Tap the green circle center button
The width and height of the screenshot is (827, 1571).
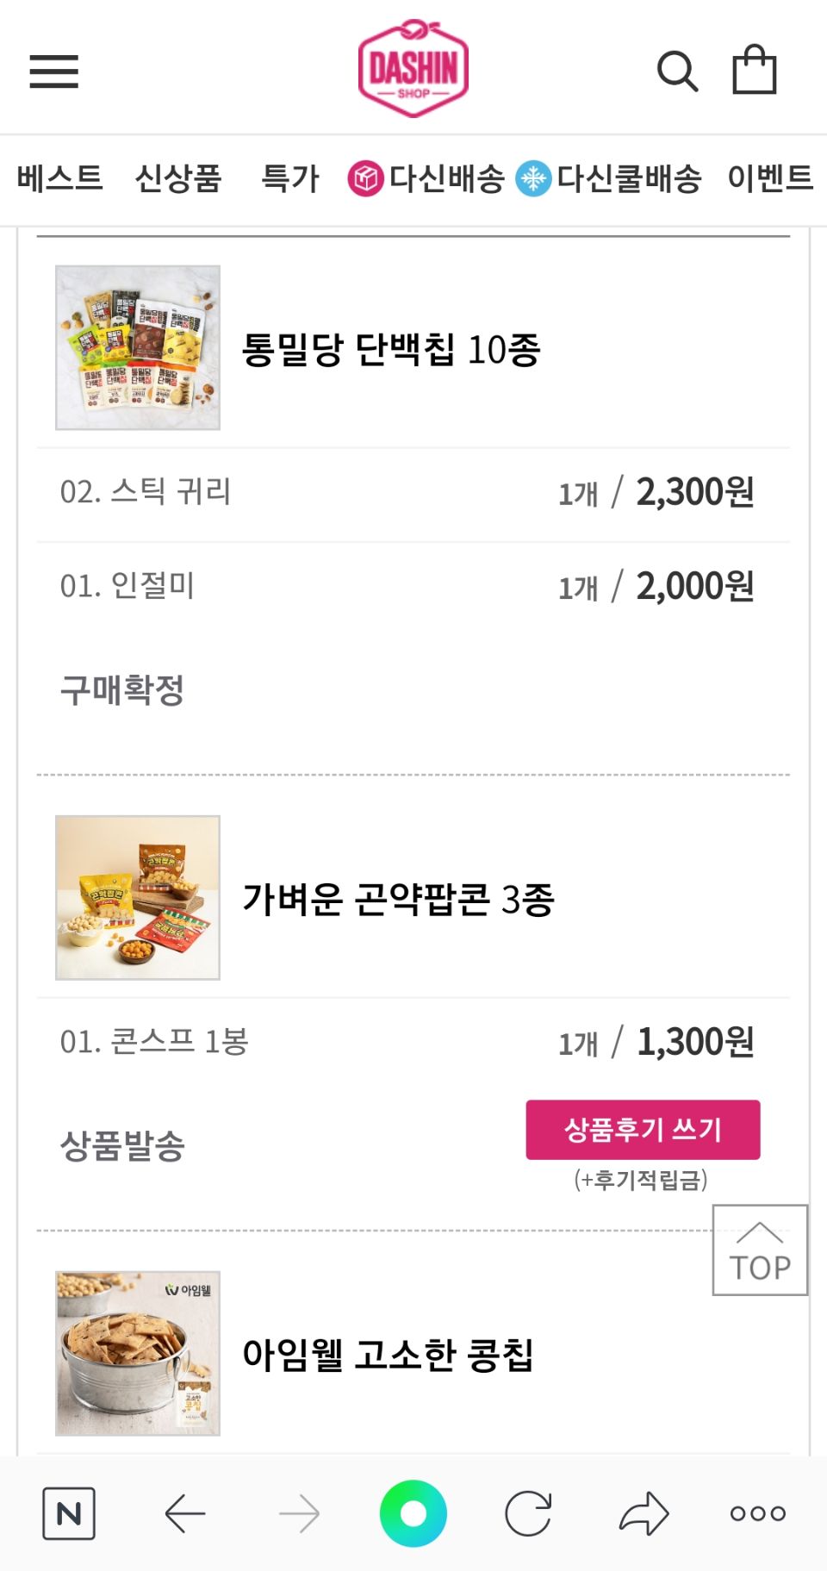tap(413, 1513)
